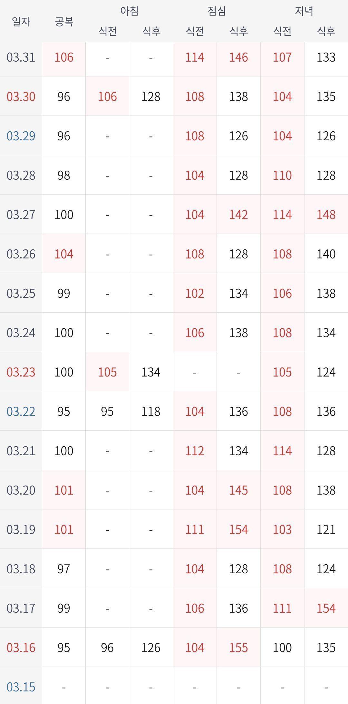This screenshot has width=348, height=704.
Task: Tap lunch after-meal value 155 on 03.16
Action: tap(238, 648)
